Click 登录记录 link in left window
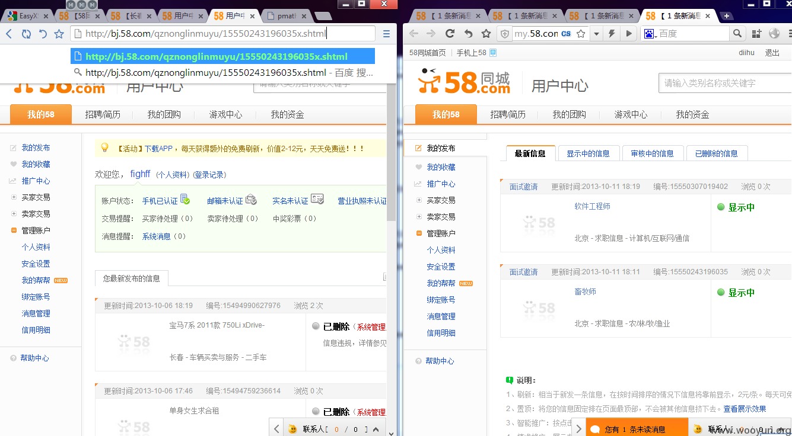The width and height of the screenshot is (792, 436). (x=209, y=175)
